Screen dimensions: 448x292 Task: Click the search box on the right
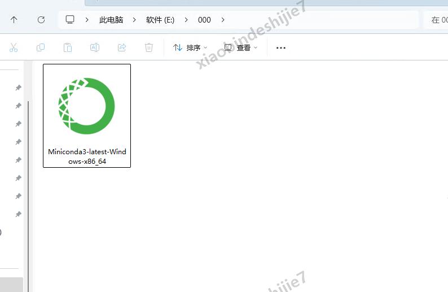(x=436, y=20)
